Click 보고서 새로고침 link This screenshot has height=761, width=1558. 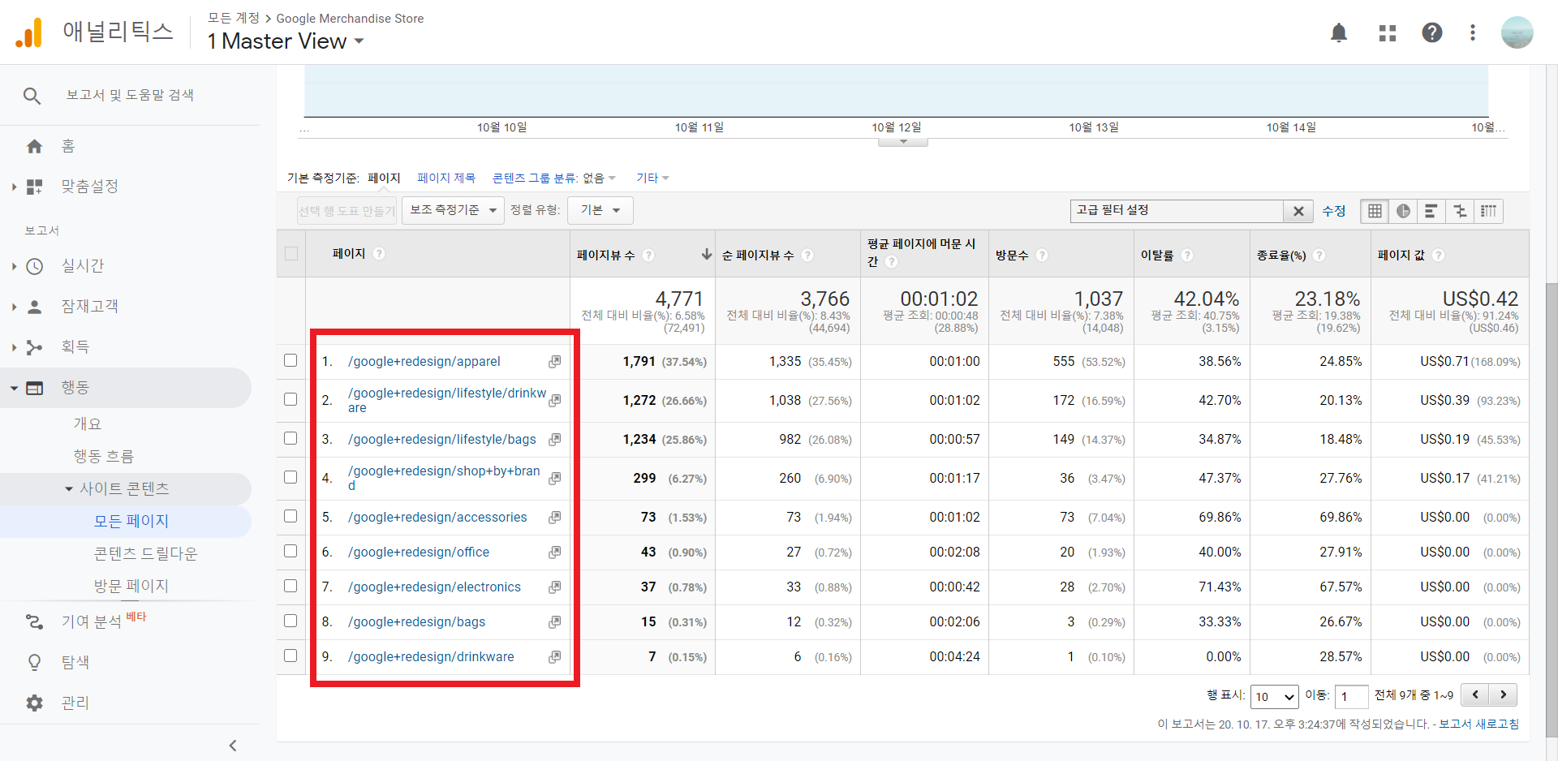[x=1478, y=724]
